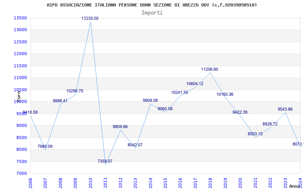304x190 pixels.
Task: Click the 2012 x-axis year label
Action: point(120,183)
